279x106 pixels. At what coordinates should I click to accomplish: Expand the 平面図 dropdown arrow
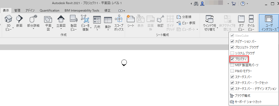coord(53,28)
